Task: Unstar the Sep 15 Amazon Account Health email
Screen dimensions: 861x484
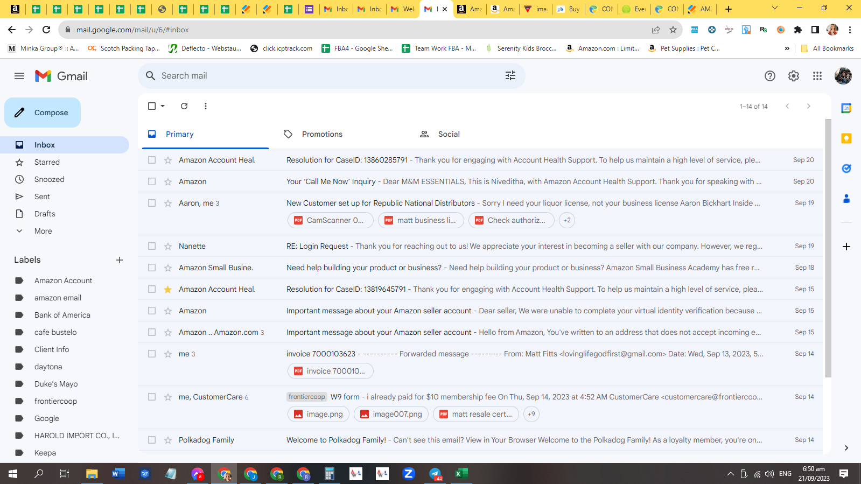Action: pyautogui.click(x=168, y=289)
